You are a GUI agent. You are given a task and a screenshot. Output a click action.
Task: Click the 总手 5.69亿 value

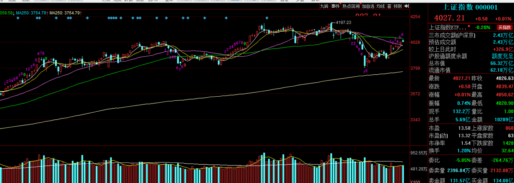click(x=463, y=120)
